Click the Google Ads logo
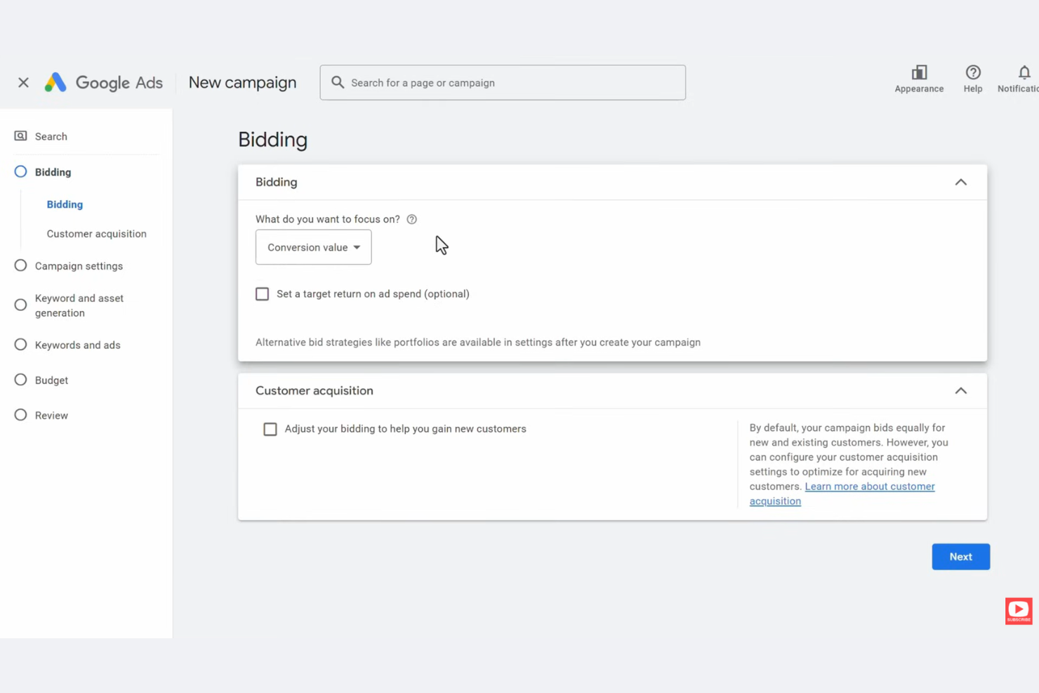Viewport: 1039px width, 693px height. point(103,82)
